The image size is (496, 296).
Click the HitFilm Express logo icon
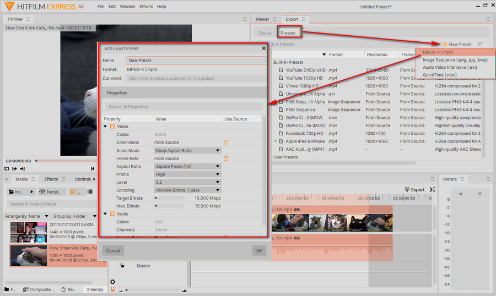[x=9, y=6]
